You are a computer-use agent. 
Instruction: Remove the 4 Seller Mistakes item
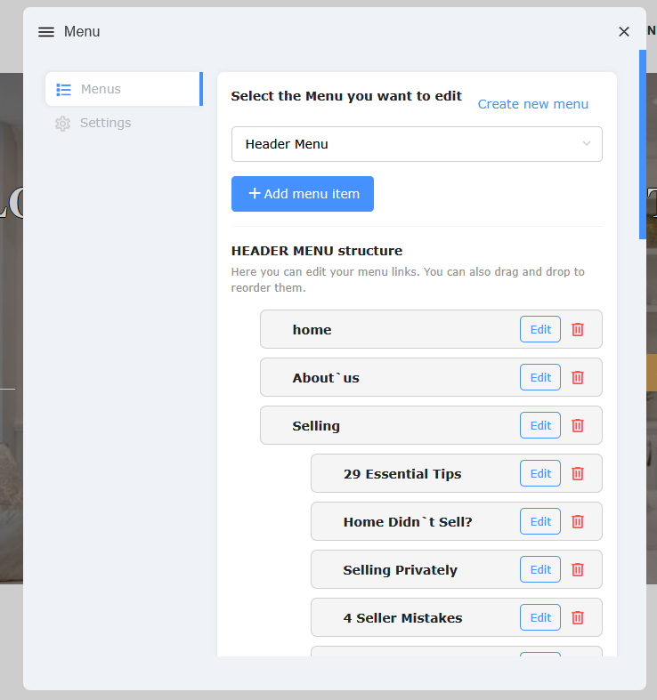pyautogui.click(x=577, y=617)
